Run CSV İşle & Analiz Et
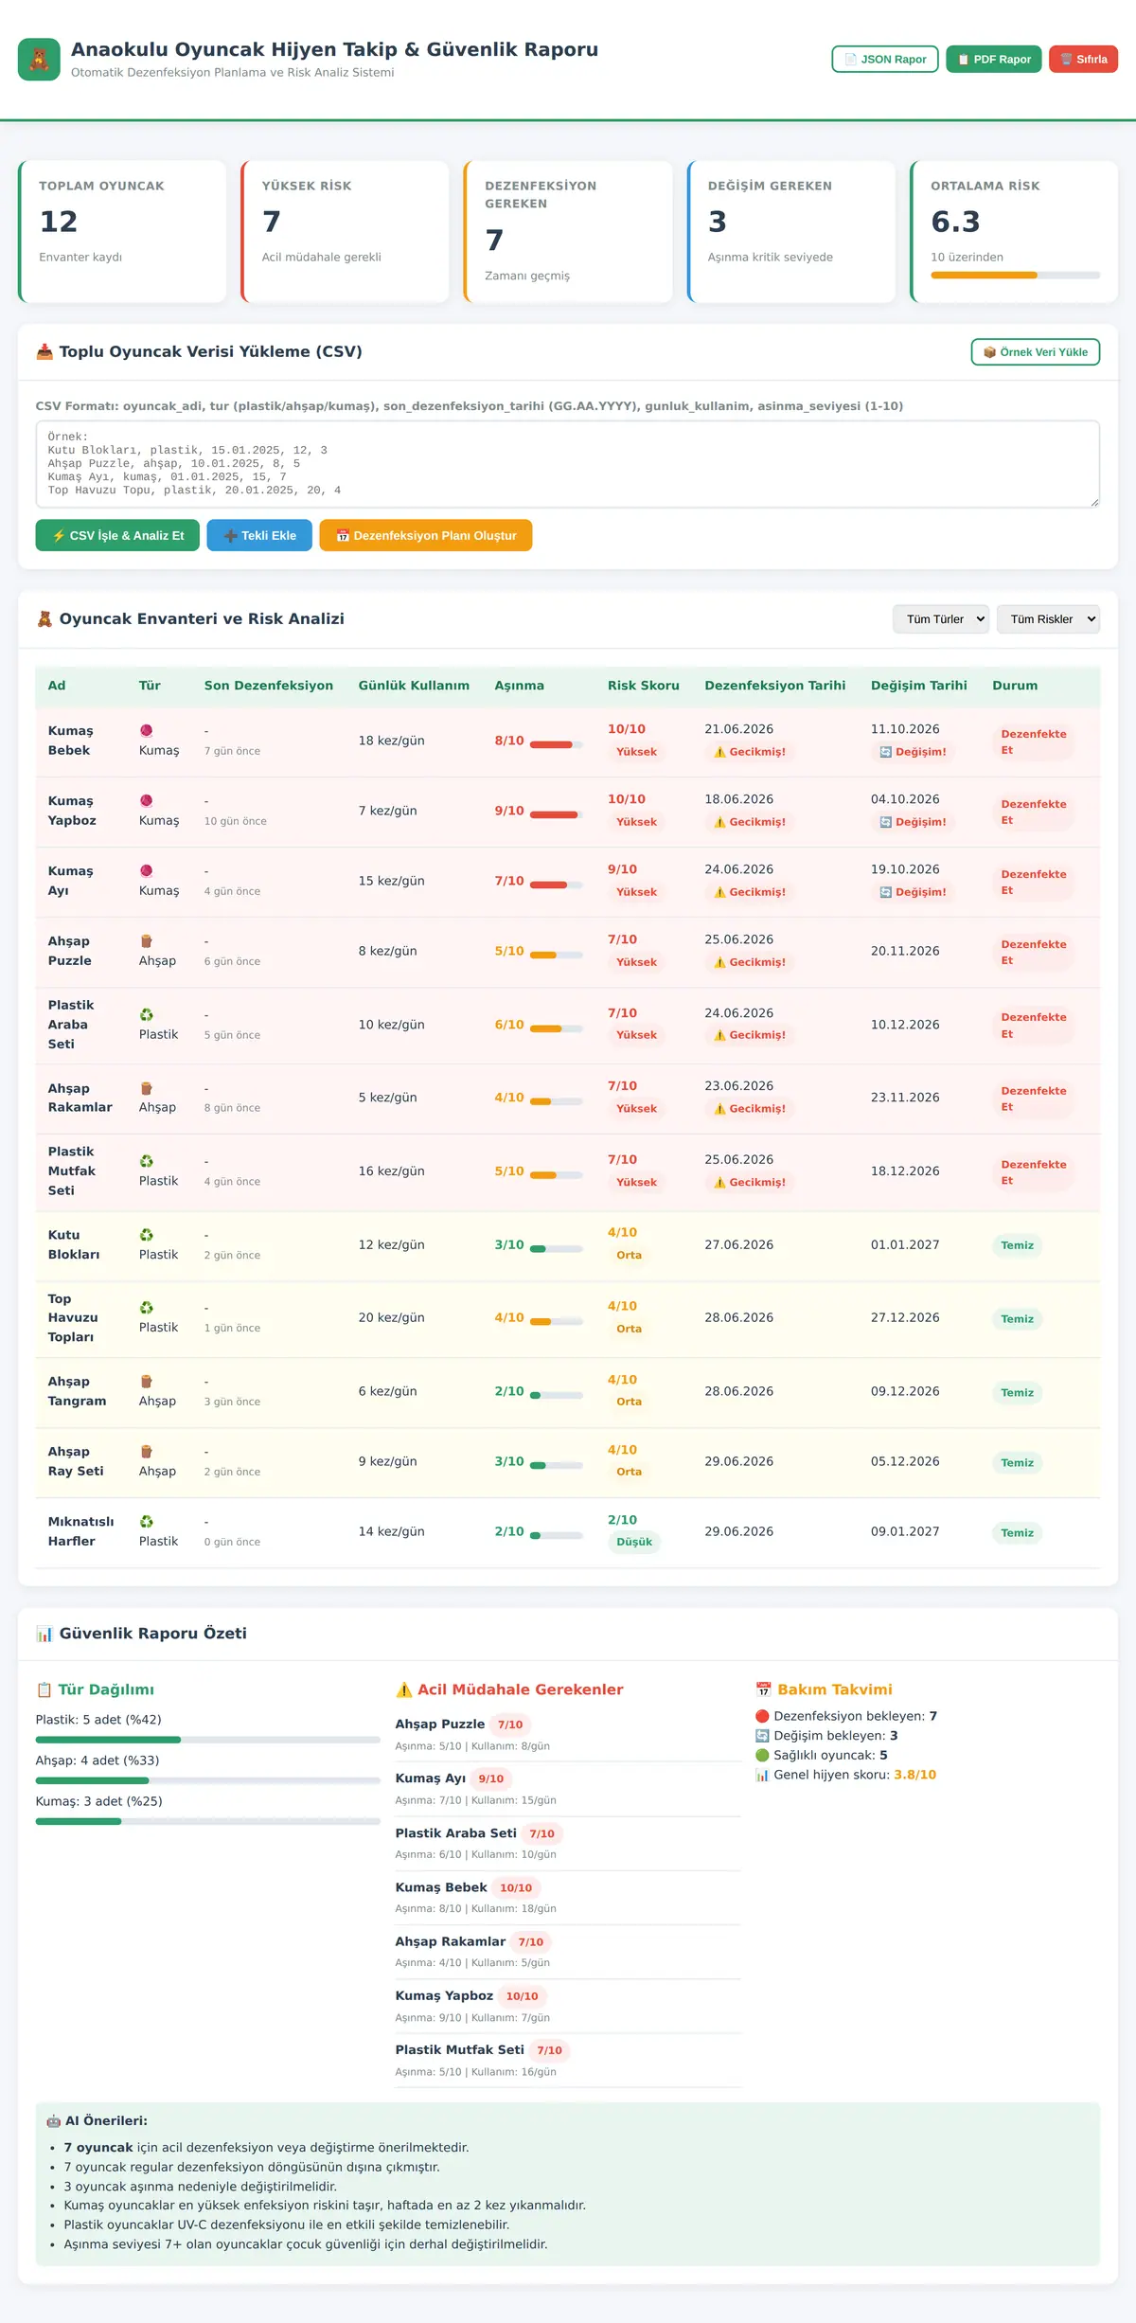Viewport: 1136px width, 2323px height. [x=117, y=535]
